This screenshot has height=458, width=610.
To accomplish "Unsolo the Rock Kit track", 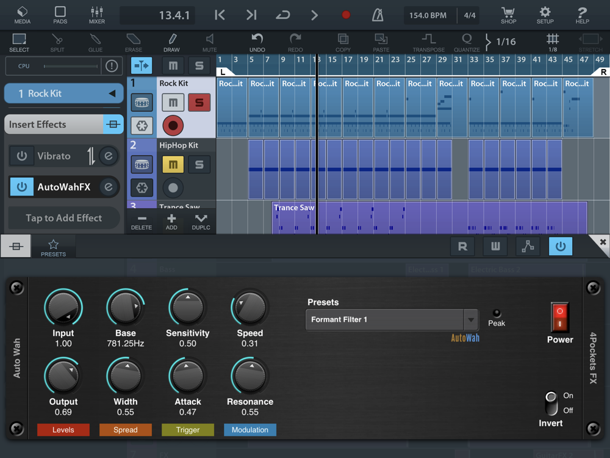I will click(x=199, y=103).
